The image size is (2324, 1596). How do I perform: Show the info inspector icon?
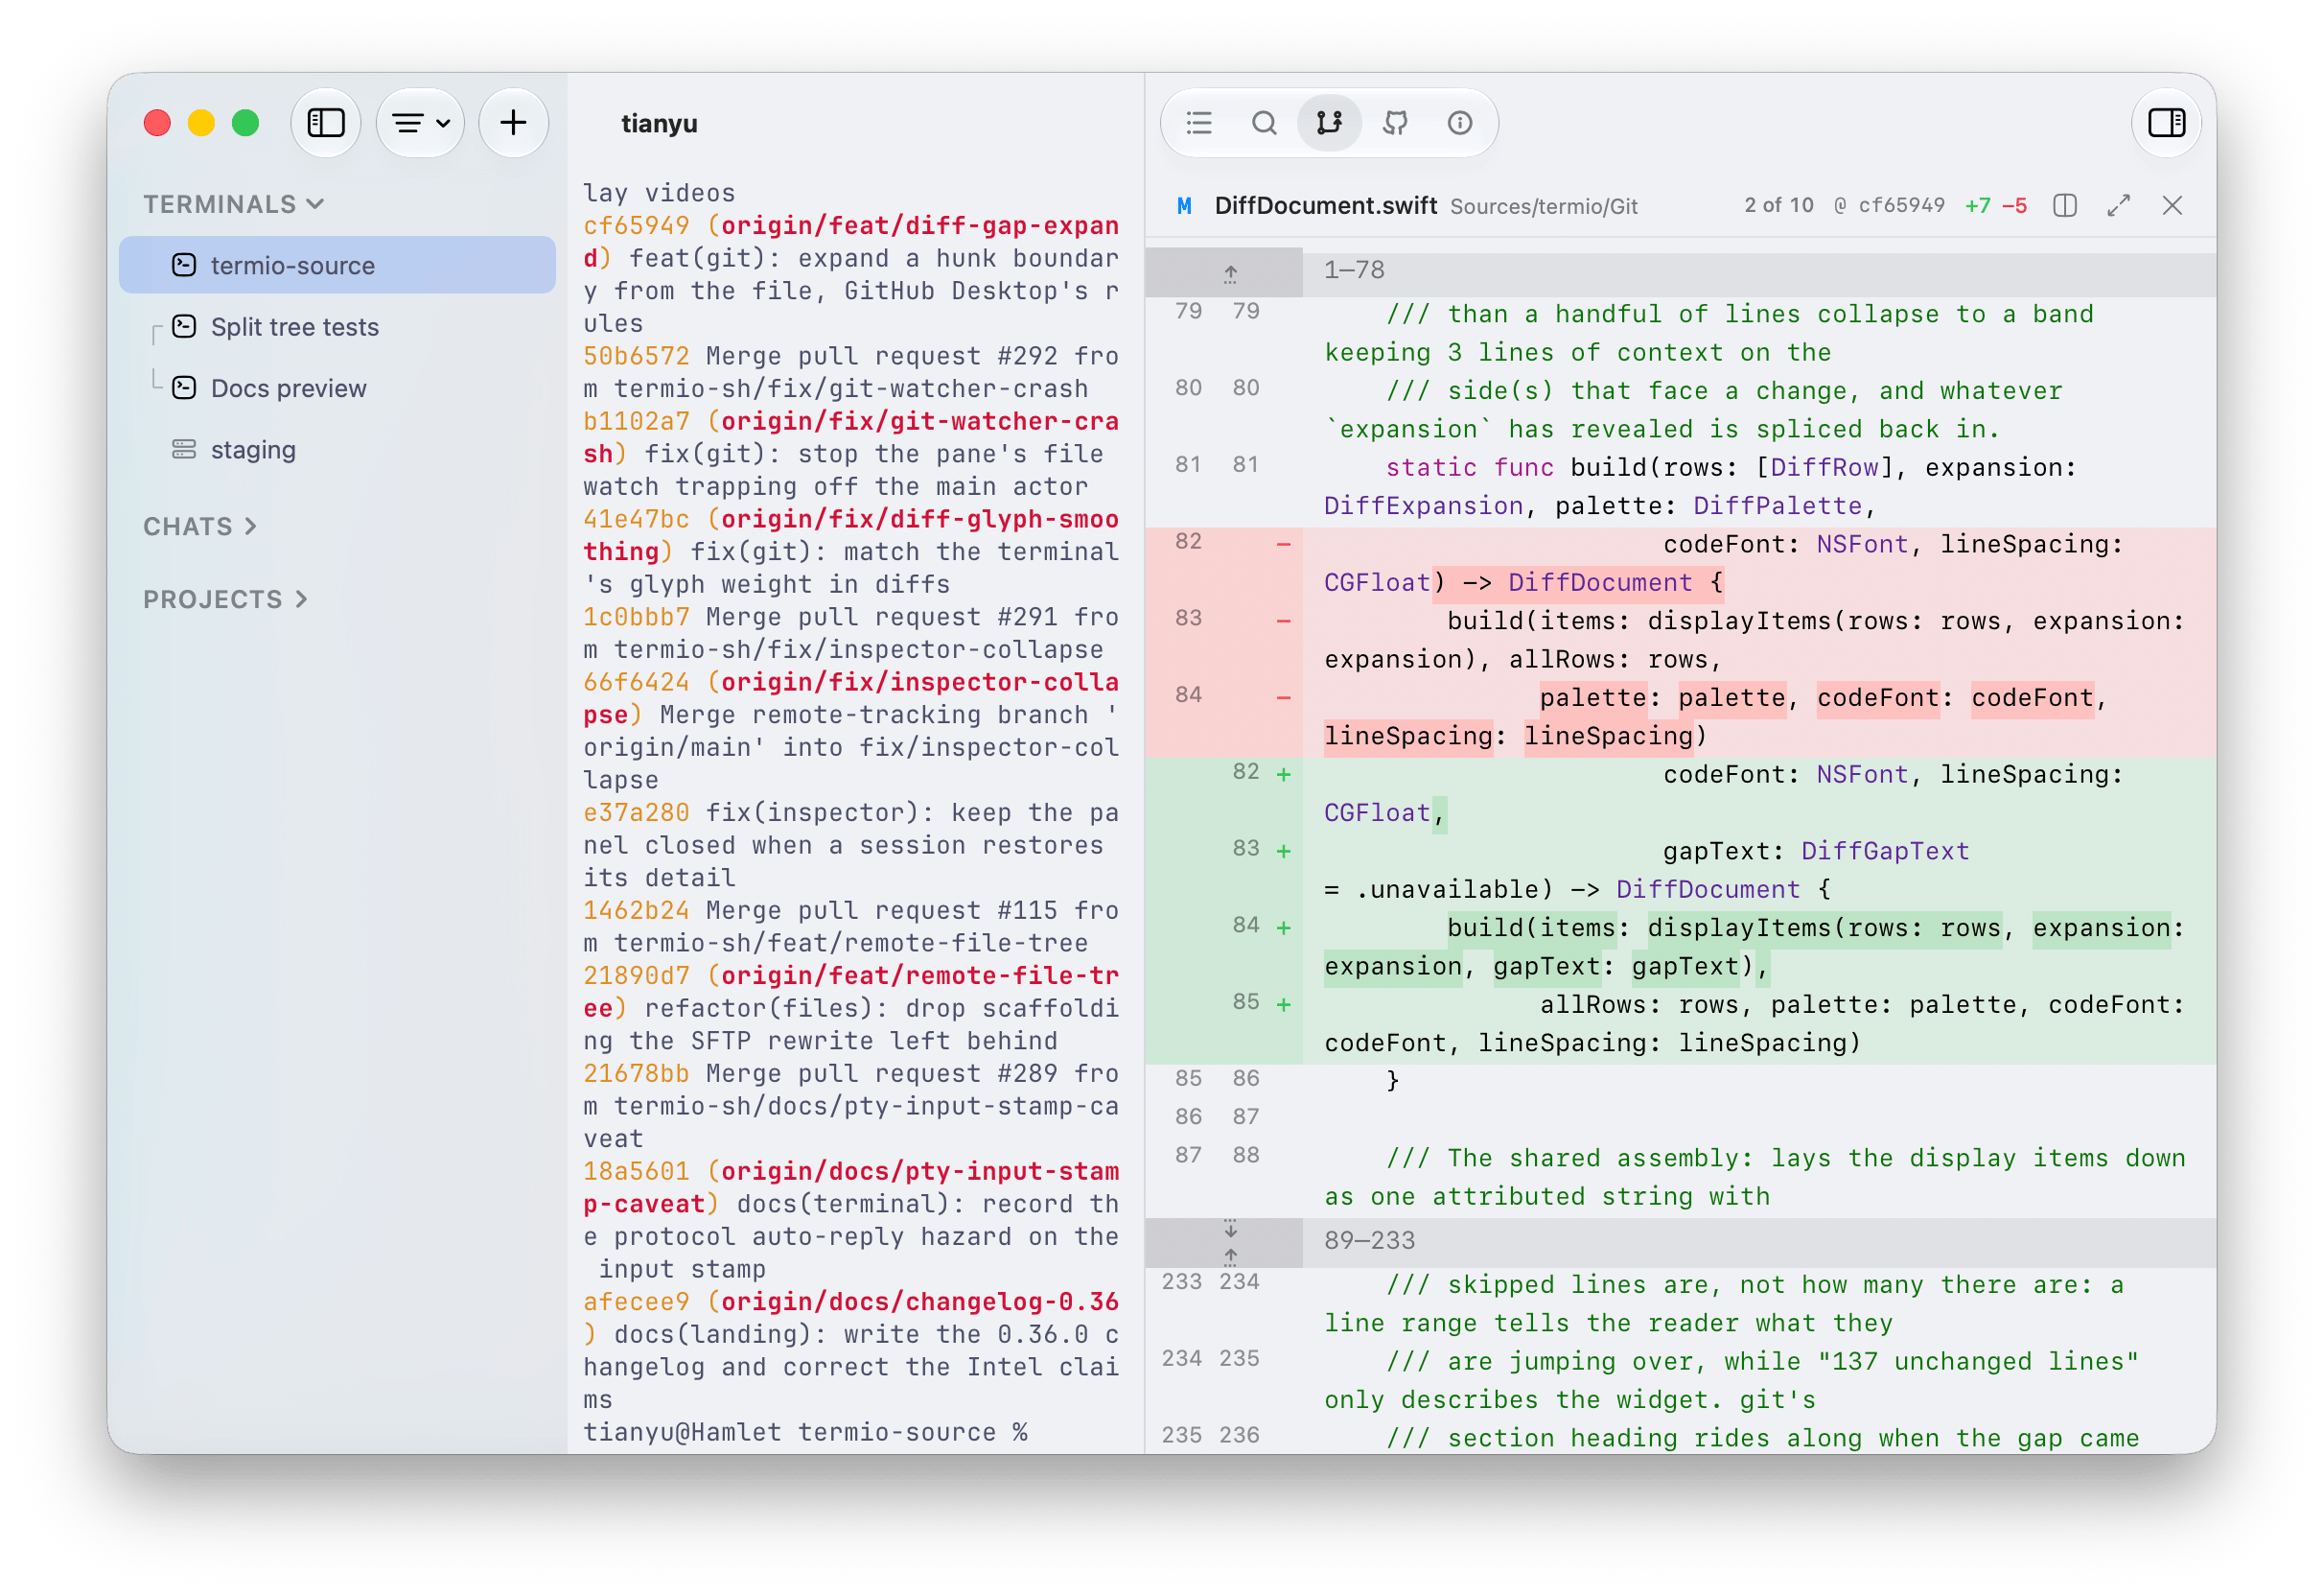click(x=1460, y=123)
